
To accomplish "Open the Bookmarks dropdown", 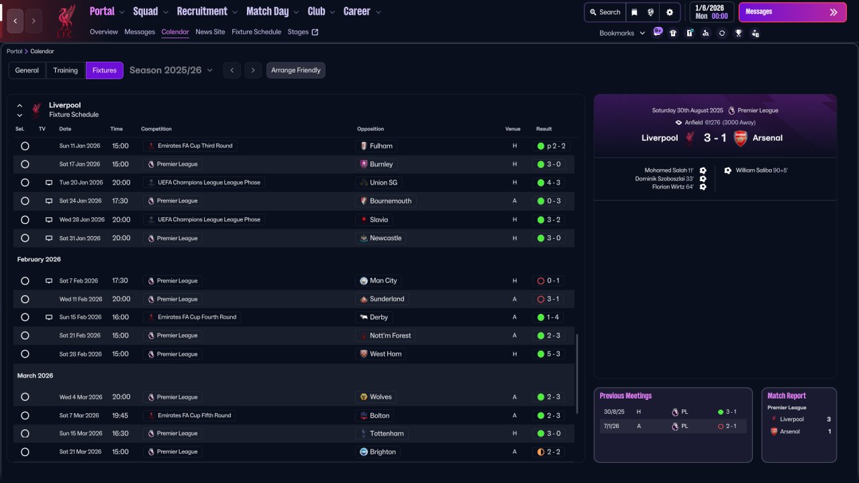I will coord(622,33).
